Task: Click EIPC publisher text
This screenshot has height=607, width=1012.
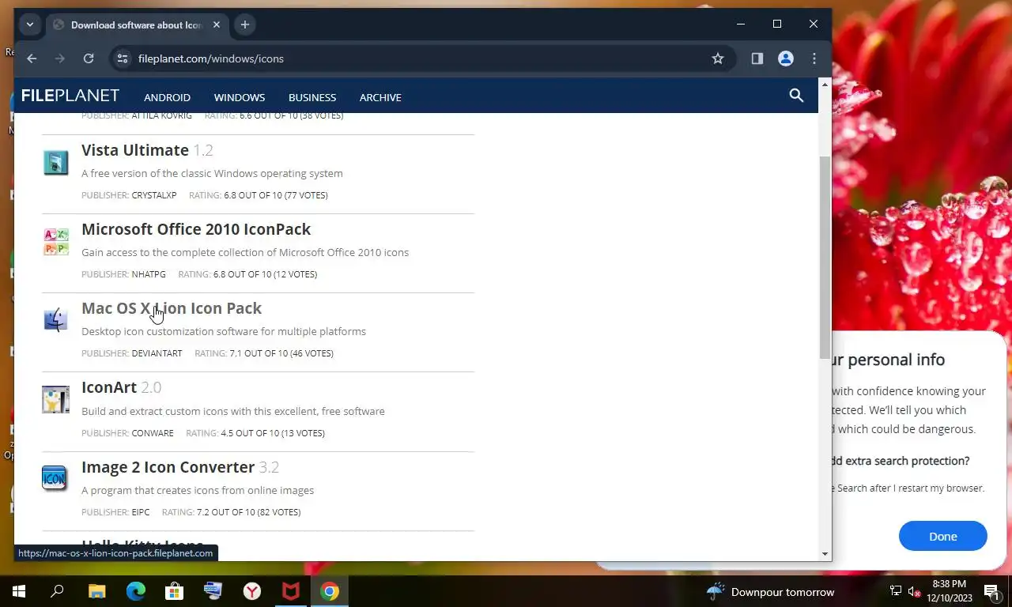Action: (141, 512)
